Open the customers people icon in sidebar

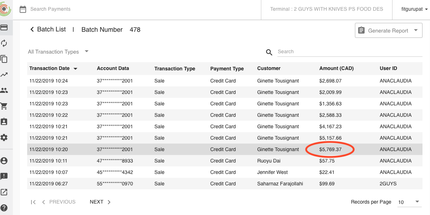(4, 90)
